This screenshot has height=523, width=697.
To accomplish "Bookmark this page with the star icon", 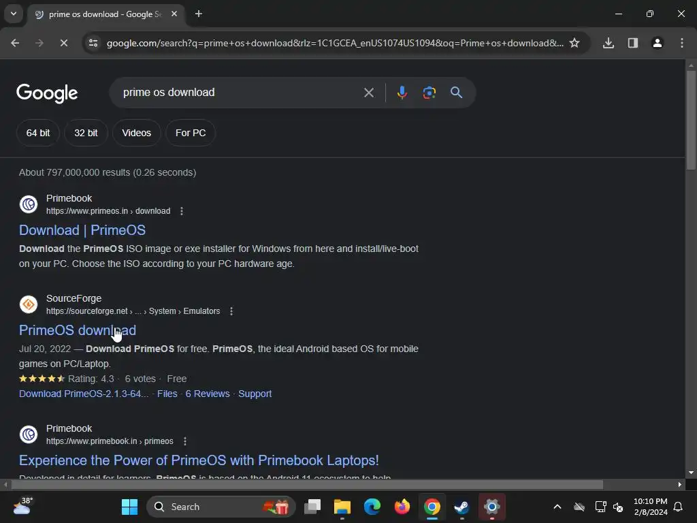I will pyautogui.click(x=574, y=43).
